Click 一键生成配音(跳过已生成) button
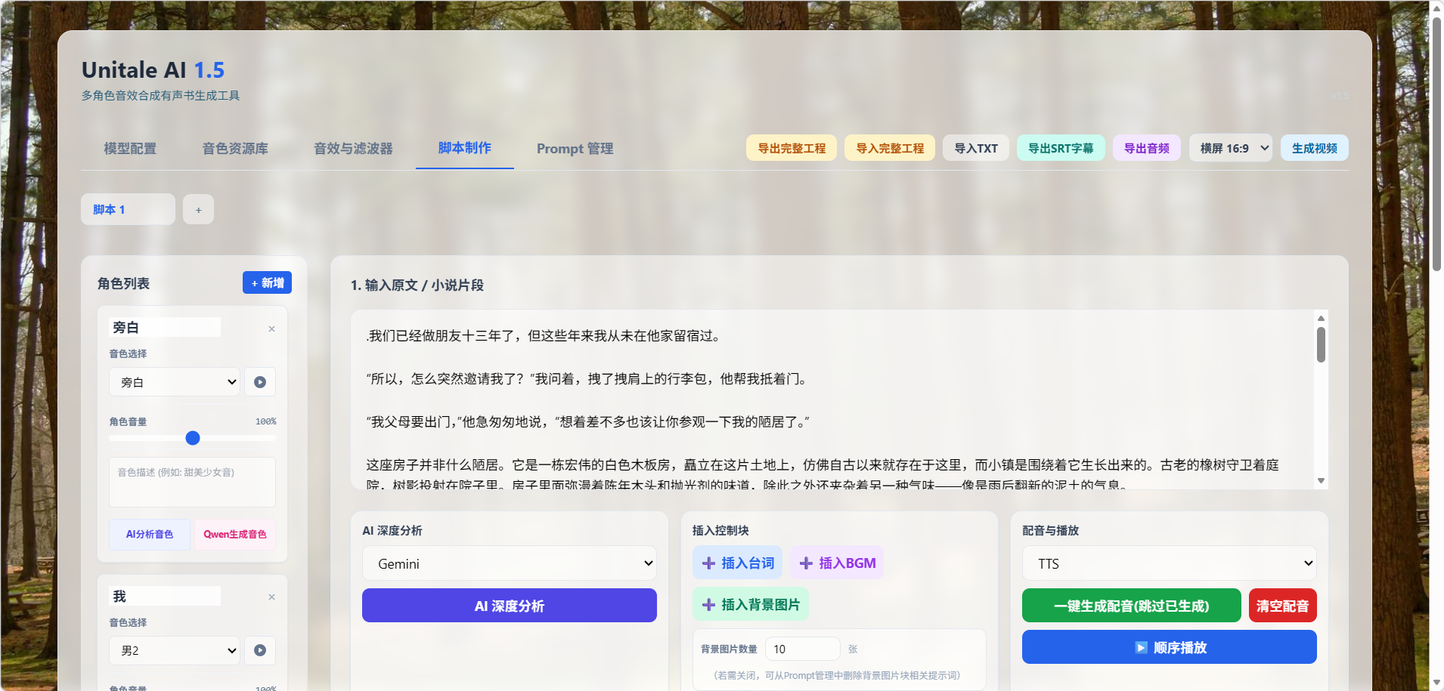Image resolution: width=1444 pixels, height=691 pixels. coord(1132,606)
